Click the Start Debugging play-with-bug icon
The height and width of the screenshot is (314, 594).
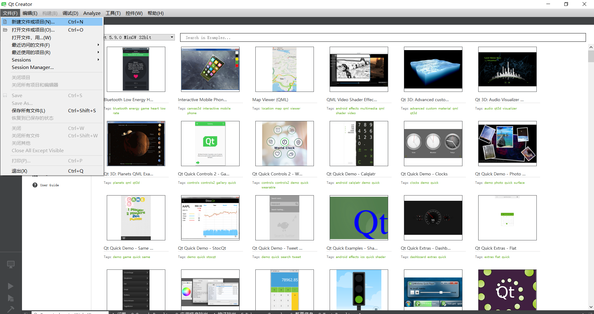pyautogui.click(x=11, y=298)
